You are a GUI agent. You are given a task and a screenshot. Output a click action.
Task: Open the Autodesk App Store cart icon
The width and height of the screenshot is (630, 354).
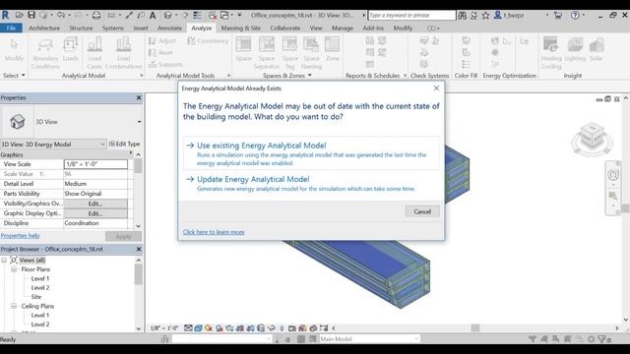pos(558,16)
